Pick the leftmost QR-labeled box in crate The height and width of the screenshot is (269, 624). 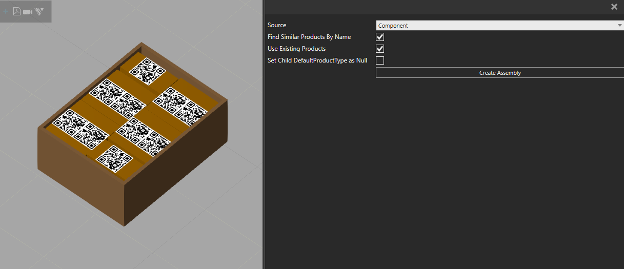pyautogui.click(x=78, y=128)
